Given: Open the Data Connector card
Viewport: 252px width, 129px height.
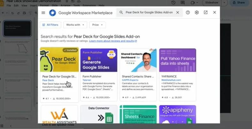Looking at the screenshot, I should click(x=99, y=114).
